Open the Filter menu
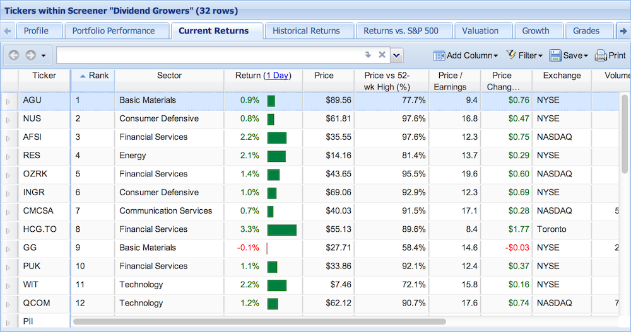Image resolution: width=631 pixels, height=332 pixels. tap(524, 55)
